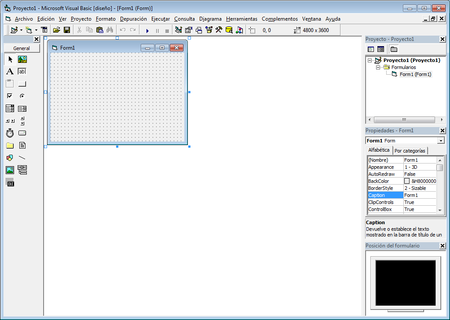Collapse the Formularios folder node

(378, 67)
